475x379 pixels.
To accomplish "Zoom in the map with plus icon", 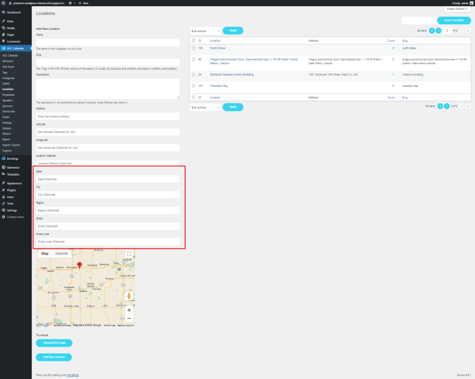I will pos(129,310).
